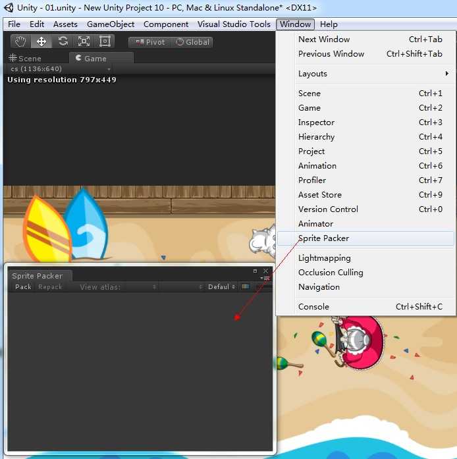Select the Rotate tool
The height and width of the screenshot is (459, 457).
[63, 41]
